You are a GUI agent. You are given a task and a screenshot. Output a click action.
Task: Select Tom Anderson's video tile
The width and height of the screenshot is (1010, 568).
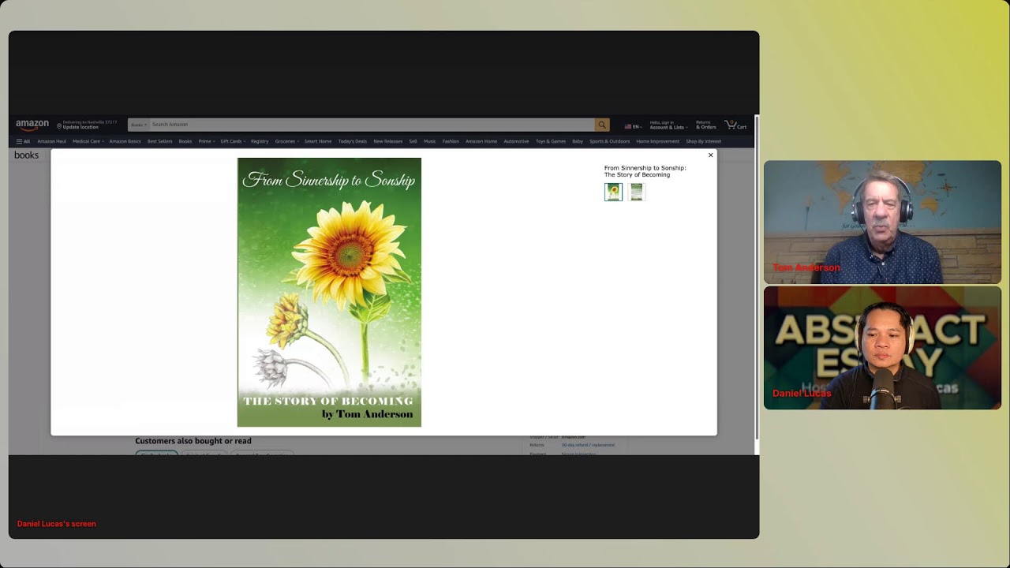[882, 222]
